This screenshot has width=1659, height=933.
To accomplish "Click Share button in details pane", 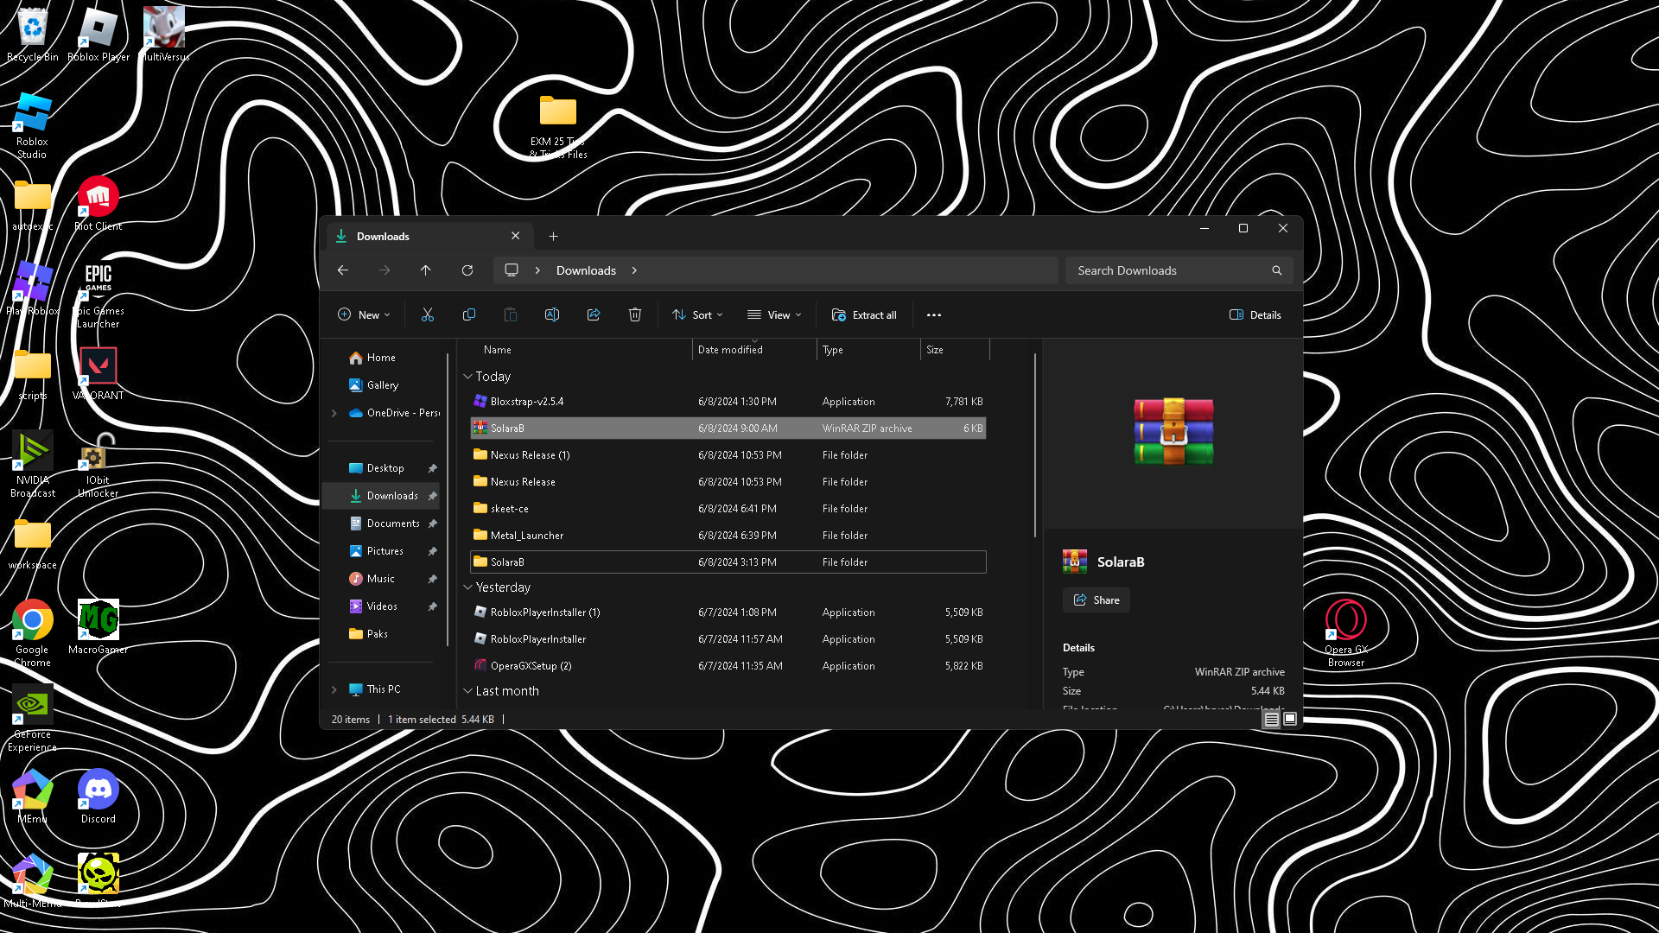I will (x=1096, y=600).
